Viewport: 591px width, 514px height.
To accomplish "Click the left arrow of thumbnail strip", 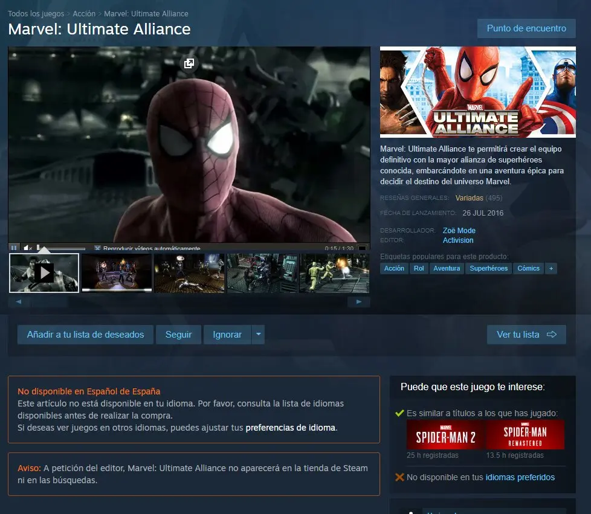I will (19, 301).
